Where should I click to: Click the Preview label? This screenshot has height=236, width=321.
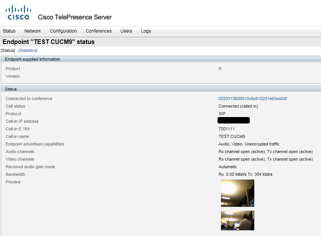pos(13,182)
